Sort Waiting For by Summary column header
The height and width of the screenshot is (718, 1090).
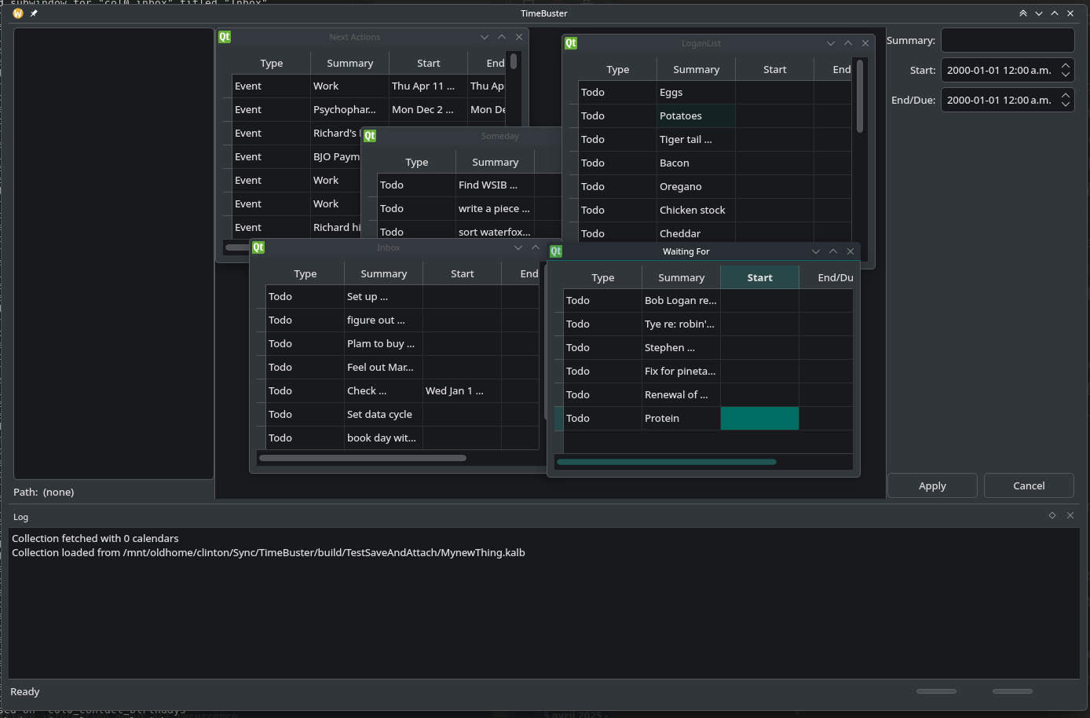coord(681,277)
